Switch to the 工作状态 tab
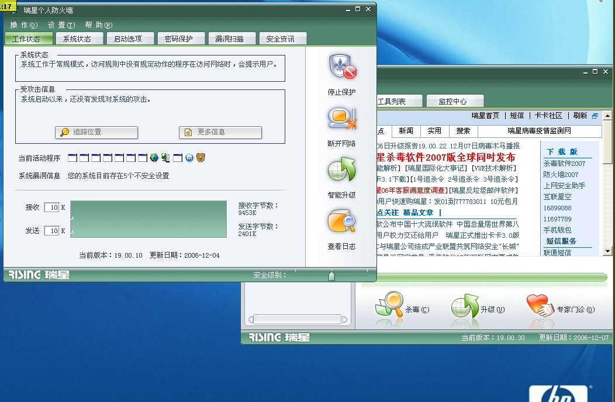 (x=29, y=39)
